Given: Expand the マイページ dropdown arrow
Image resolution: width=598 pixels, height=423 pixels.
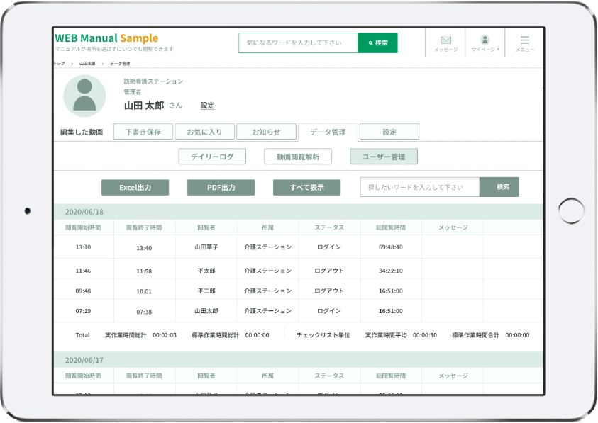Looking at the screenshot, I should coord(498,50).
